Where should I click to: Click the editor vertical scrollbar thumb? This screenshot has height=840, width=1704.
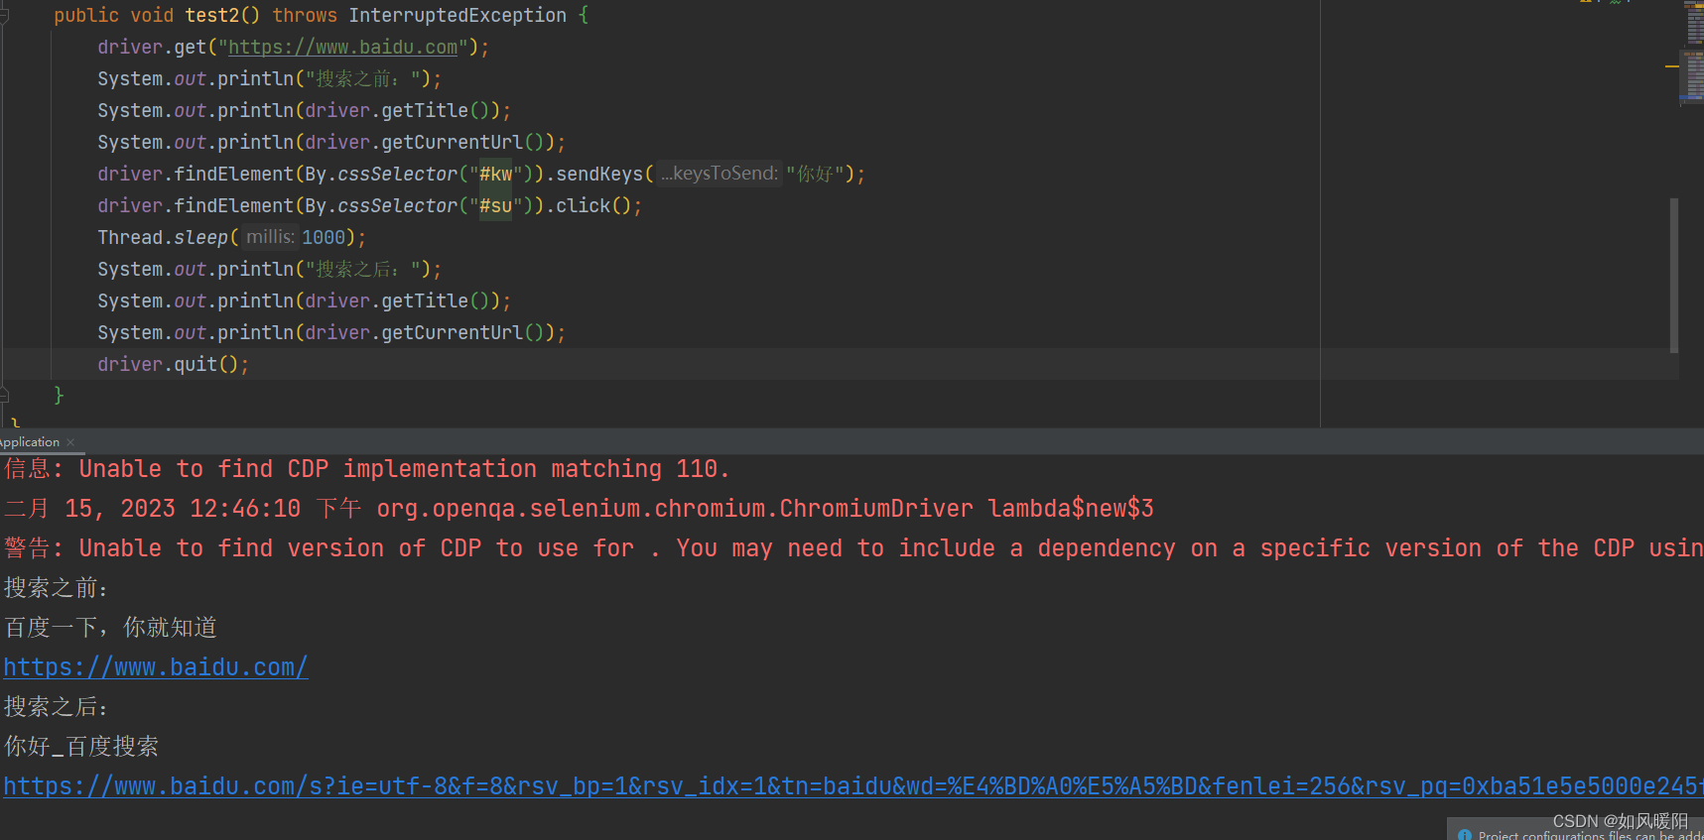pos(1674,276)
